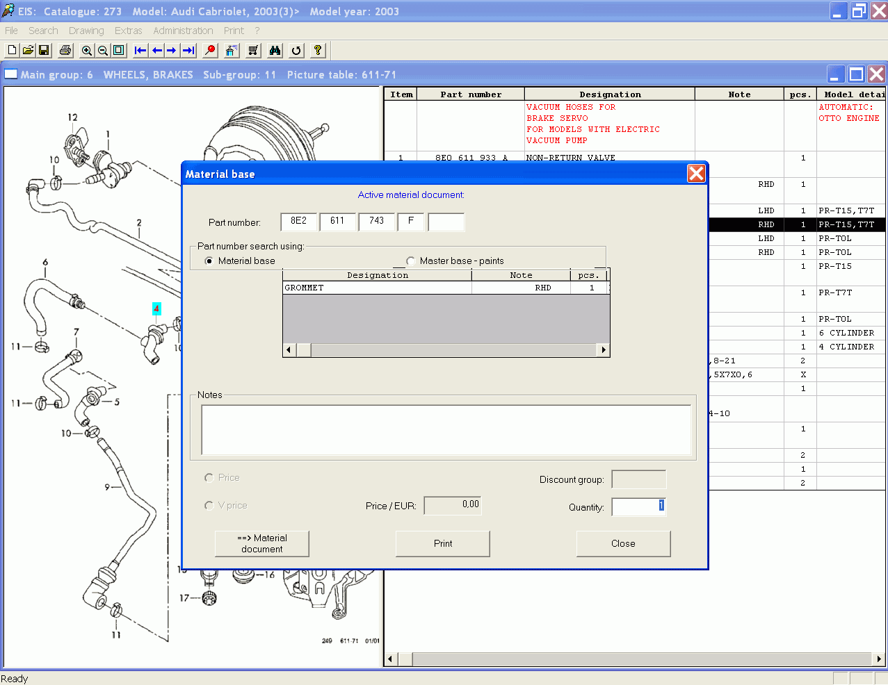The width and height of the screenshot is (888, 685).
Task: Click the Open folder toolbar icon
Action: 28,50
